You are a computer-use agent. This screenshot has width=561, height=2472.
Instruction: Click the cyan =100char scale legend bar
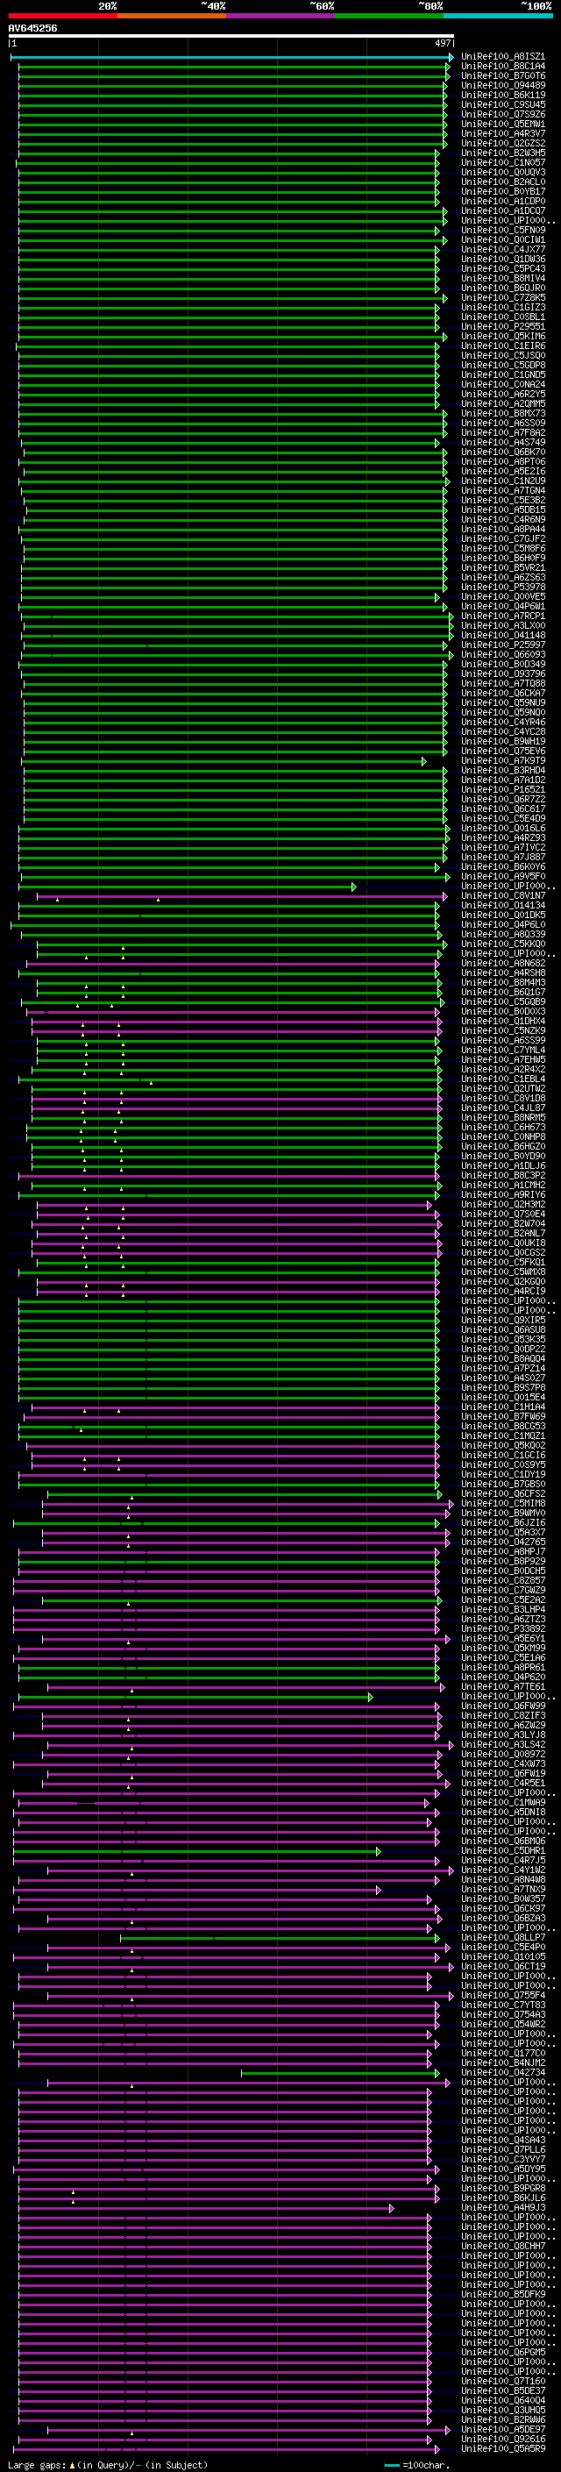[x=392, y=2465]
